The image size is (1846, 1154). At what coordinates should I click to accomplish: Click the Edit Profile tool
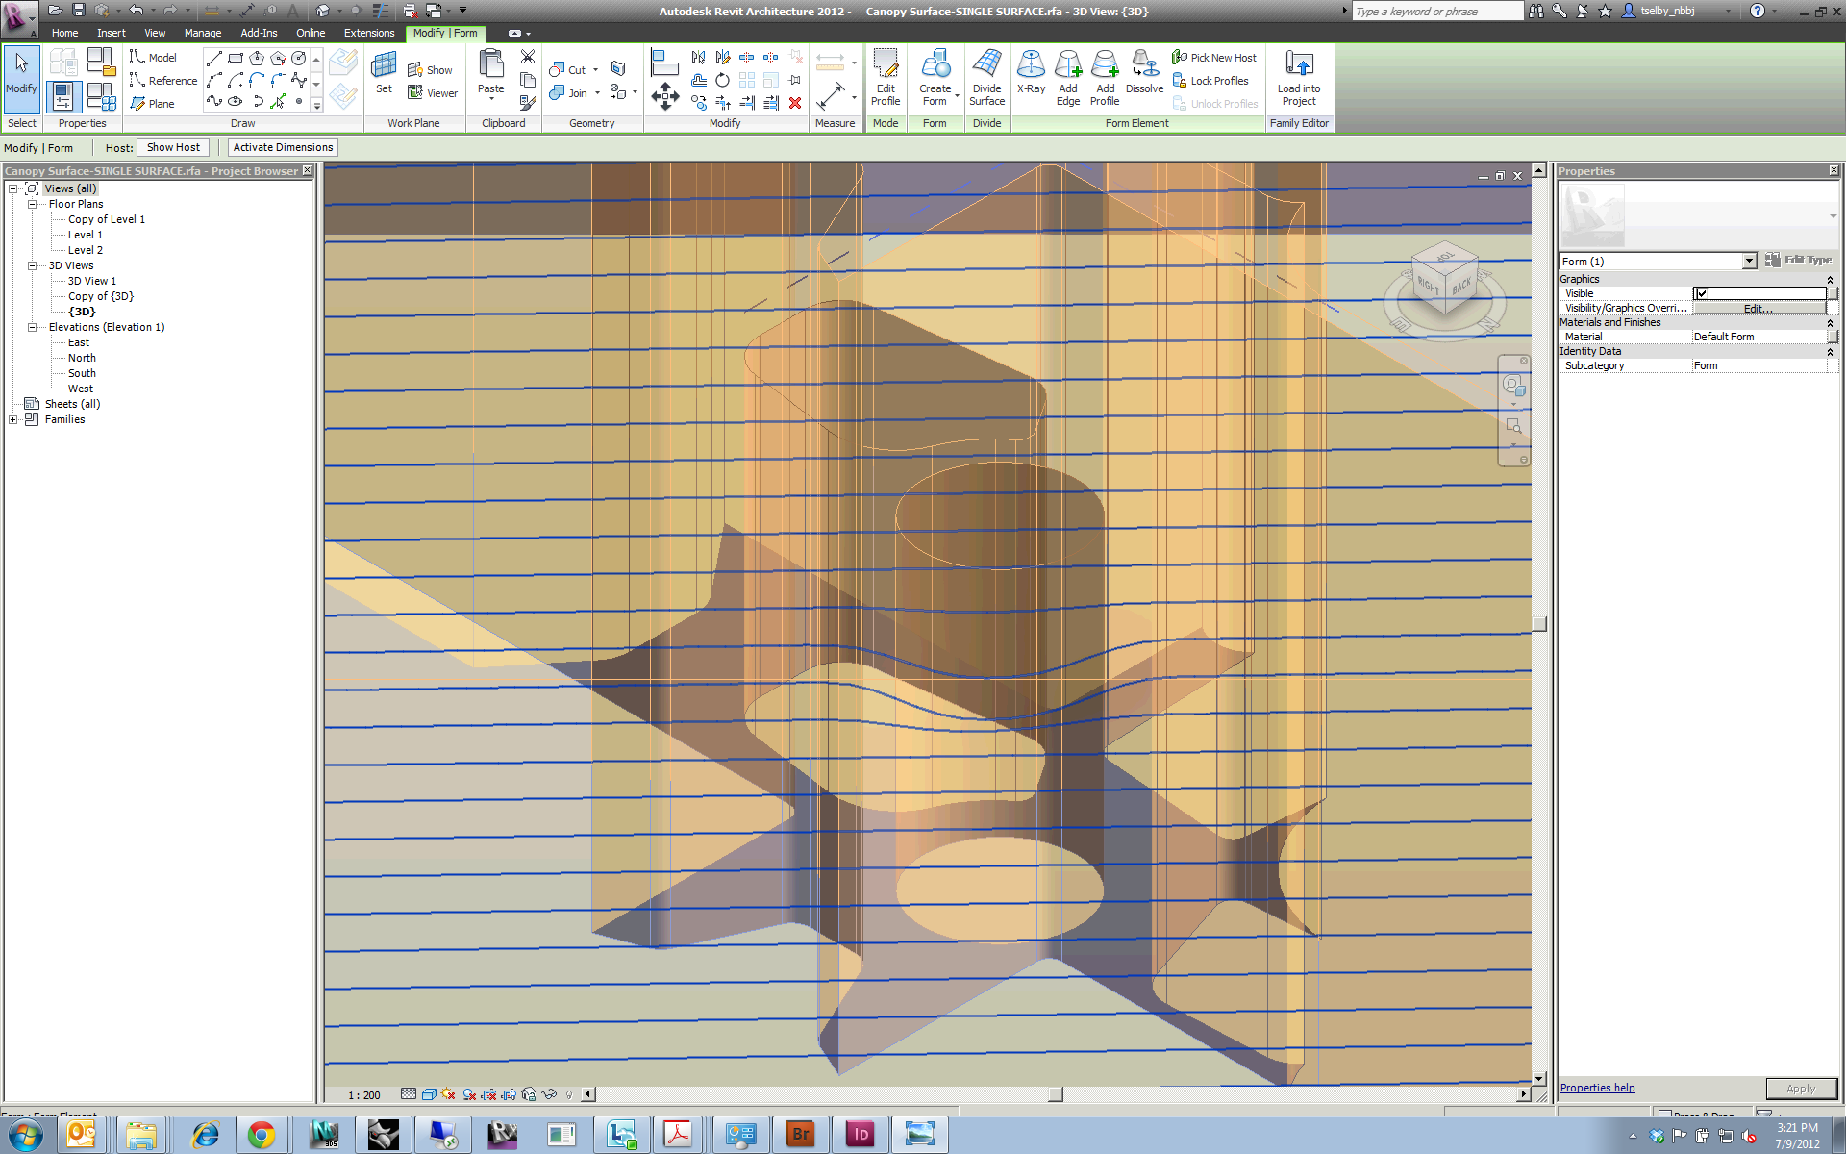click(x=886, y=78)
